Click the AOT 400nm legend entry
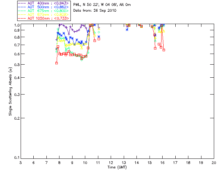220x176 pixels. [x=43, y=3]
